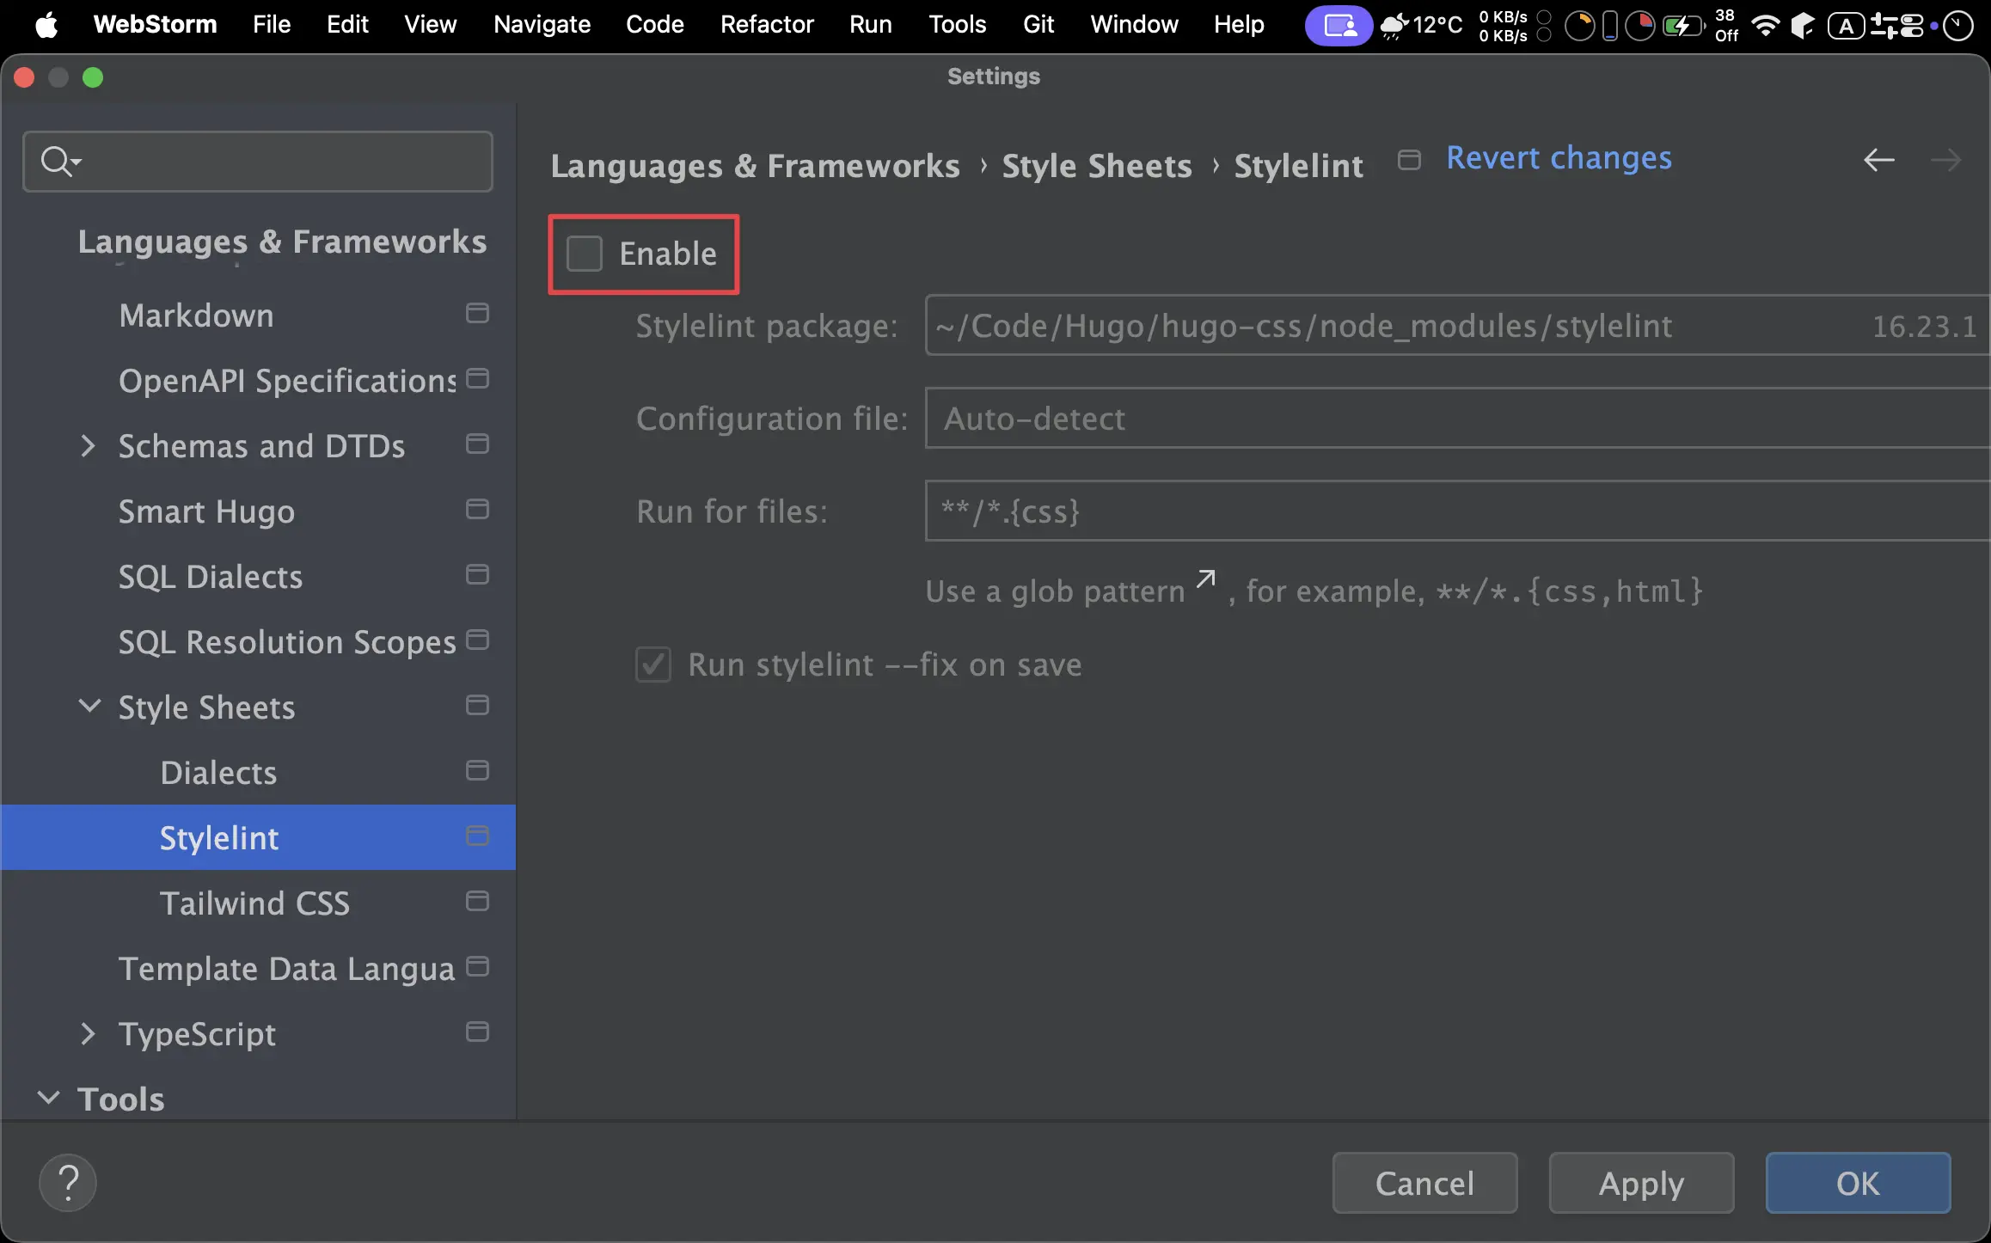The width and height of the screenshot is (1991, 1243).
Task: Open the WebStorm application menu
Action: click(155, 25)
